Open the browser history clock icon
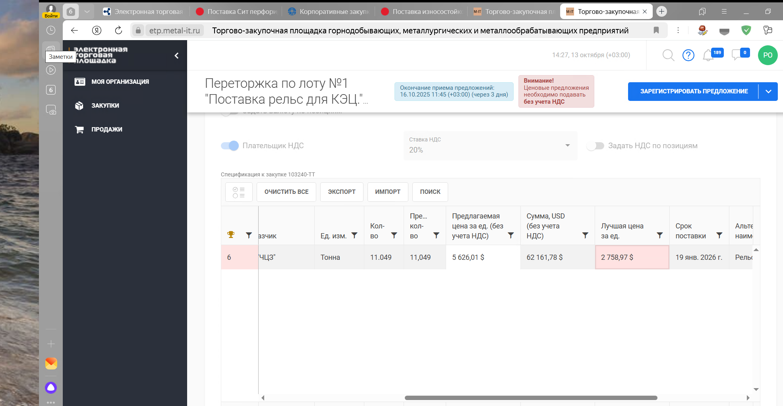The height and width of the screenshot is (406, 783). point(51,30)
